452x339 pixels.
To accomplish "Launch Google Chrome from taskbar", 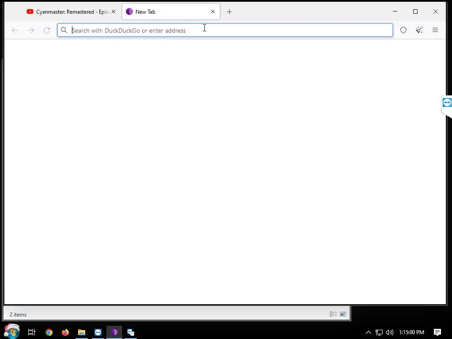I will [x=49, y=332].
